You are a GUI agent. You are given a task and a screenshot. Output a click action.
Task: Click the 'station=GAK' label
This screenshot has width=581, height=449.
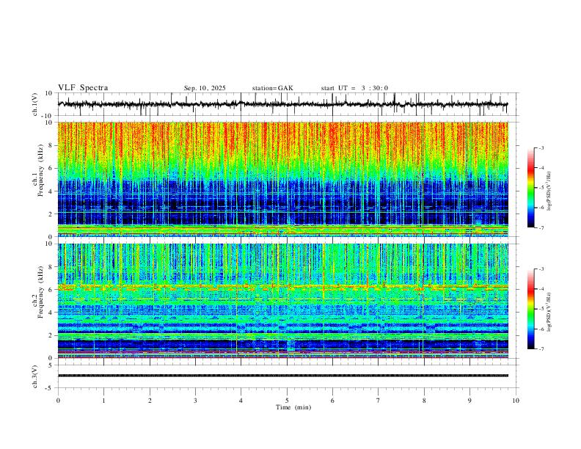(272, 88)
